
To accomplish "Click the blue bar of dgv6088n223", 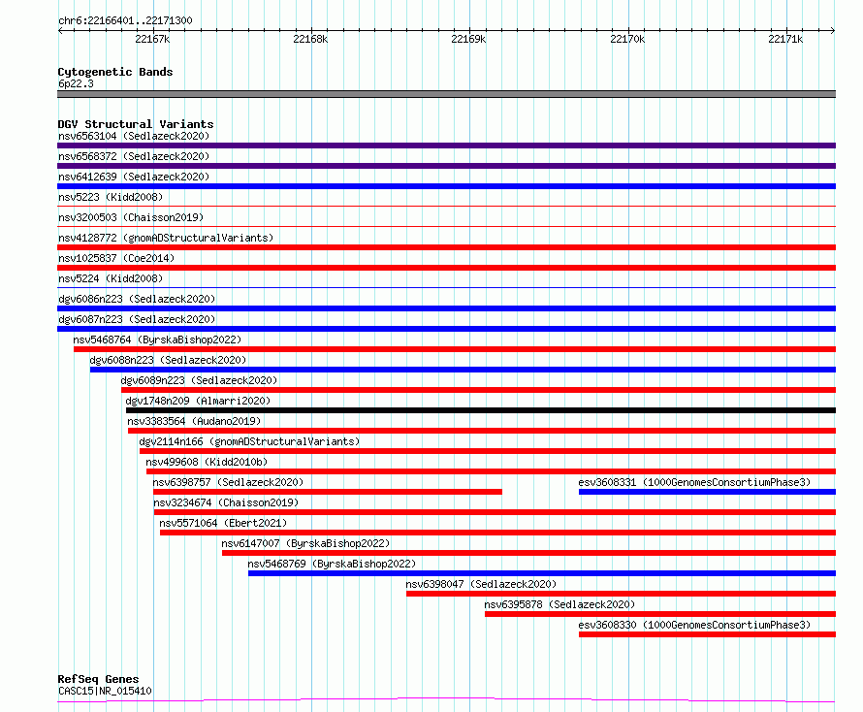I will (x=463, y=370).
